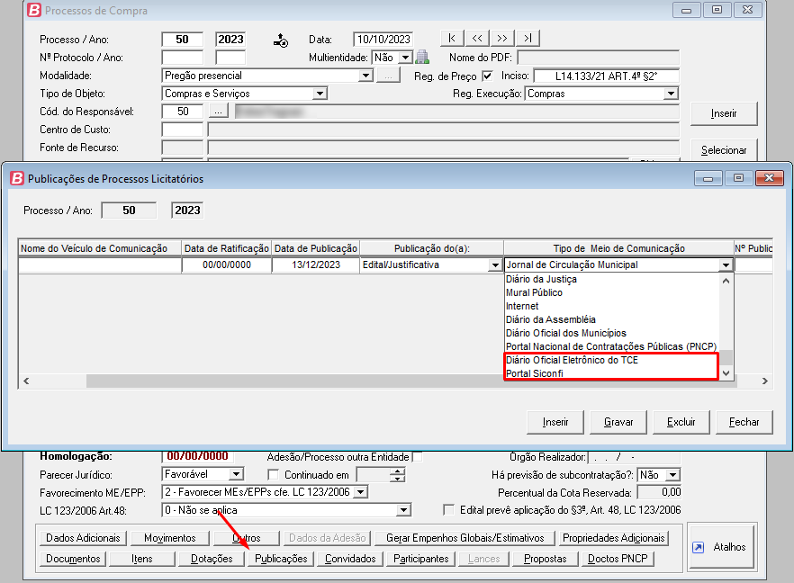Image resolution: width=794 pixels, height=583 pixels.
Task: Enable Edital prevê aplicação do §3º checkbox
Action: click(448, 509)
